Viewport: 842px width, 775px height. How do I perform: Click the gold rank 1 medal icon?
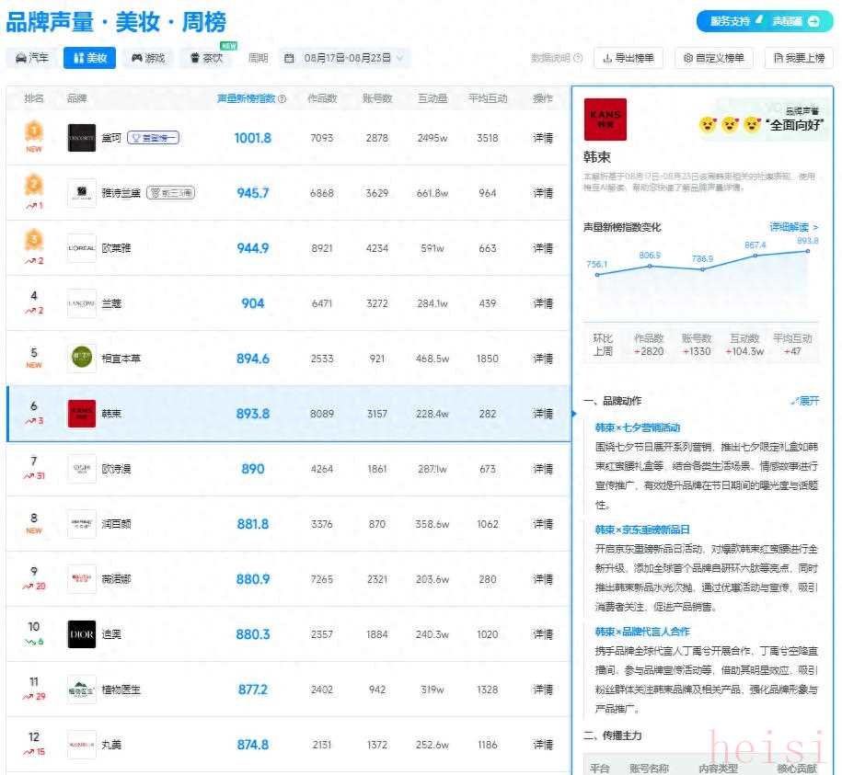(x=34, y=131)
